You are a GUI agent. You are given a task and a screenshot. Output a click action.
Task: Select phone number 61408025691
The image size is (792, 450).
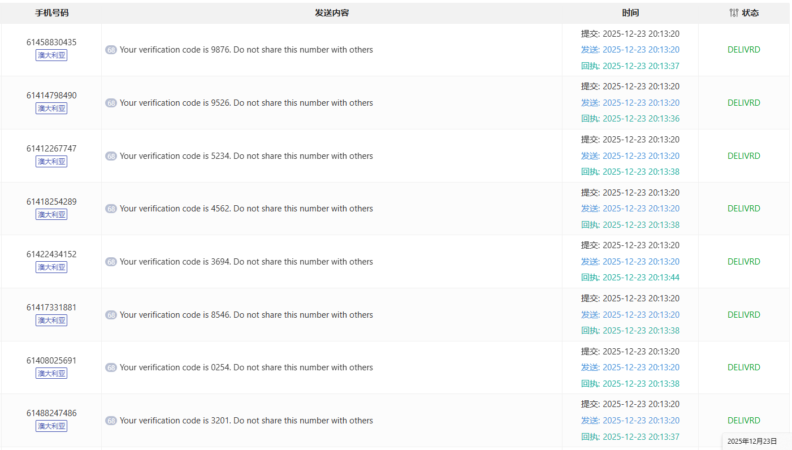pyautogui.click(x=51, y=361)
